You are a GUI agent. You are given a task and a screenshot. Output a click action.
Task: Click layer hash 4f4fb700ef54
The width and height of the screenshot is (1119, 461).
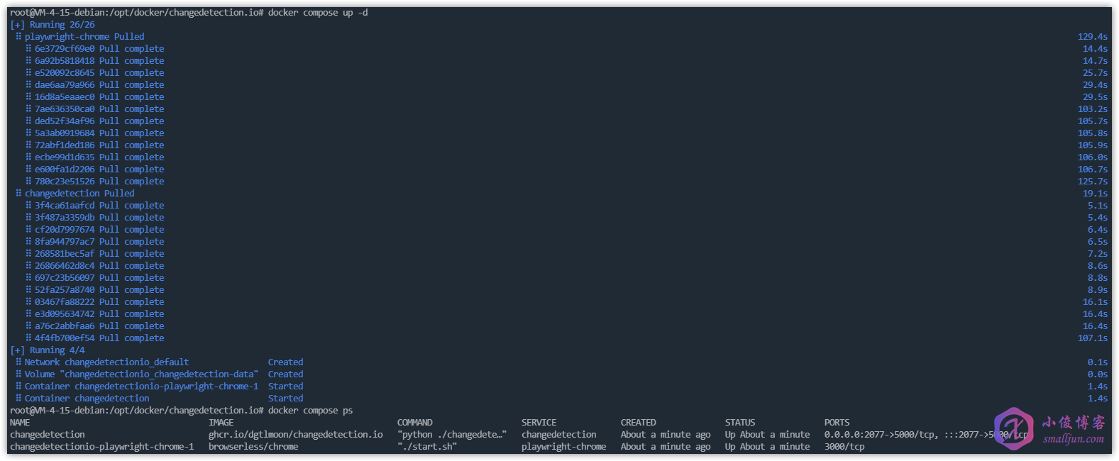[65, 338]
